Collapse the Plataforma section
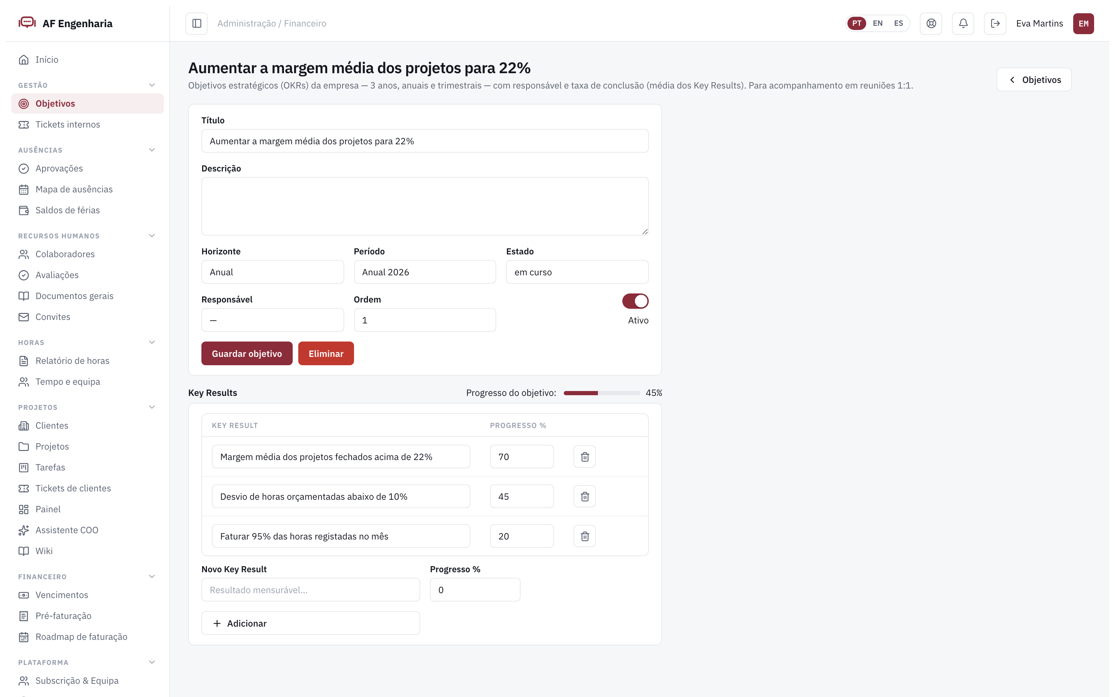 coord(152,662)
